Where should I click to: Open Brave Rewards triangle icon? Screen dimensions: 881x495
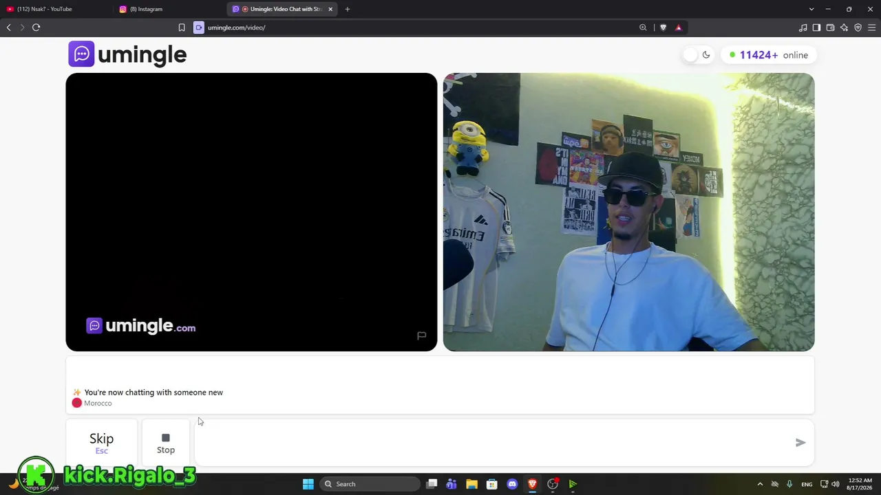679,27
